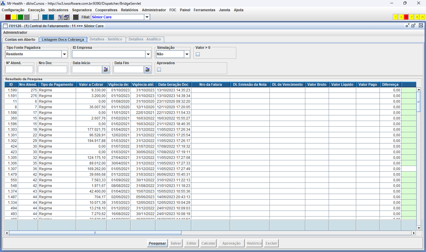Image resolution: width=426 pixels, height=252 pixels.
Task: Click the white toolbar square
Action: pos(36,17)
